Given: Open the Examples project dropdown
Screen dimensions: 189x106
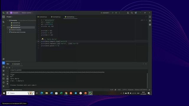Looking at the screenshot, I should tap(15, 13).
